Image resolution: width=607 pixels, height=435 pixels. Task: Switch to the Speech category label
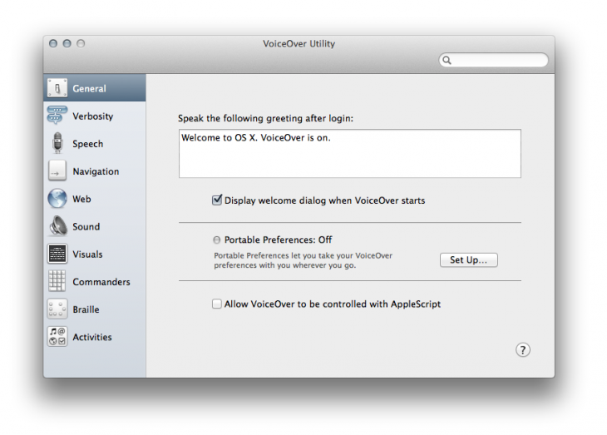pos(88,144)
